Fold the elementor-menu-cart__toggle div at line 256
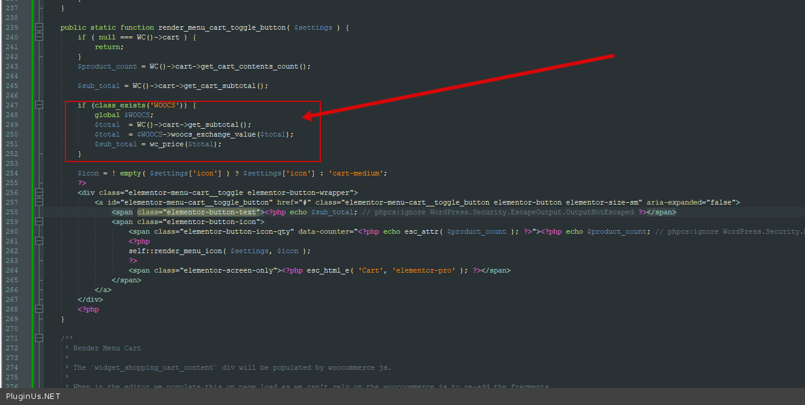 (x=39, y=192)
